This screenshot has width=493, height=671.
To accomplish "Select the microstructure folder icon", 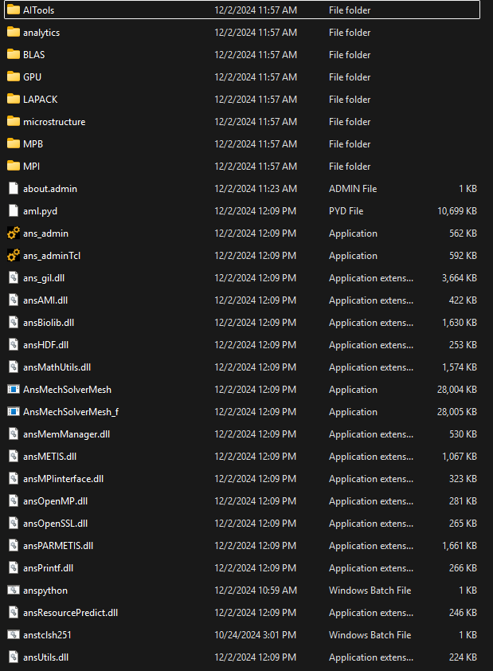I will pos(14,122).
